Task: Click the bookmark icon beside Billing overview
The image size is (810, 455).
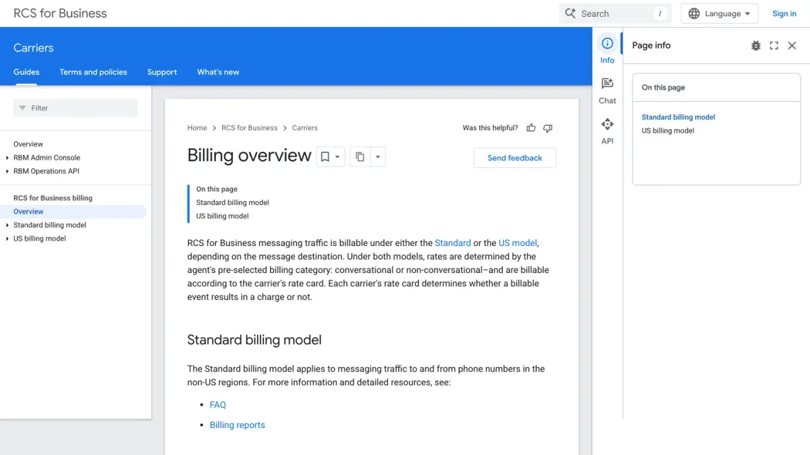Action: (325, 156)
